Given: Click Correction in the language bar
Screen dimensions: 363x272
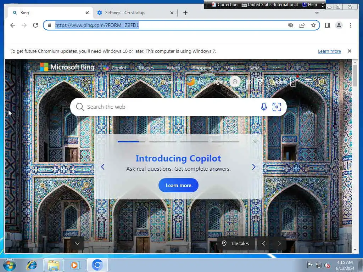Looking at the screenshot, I should coord(224,5).
